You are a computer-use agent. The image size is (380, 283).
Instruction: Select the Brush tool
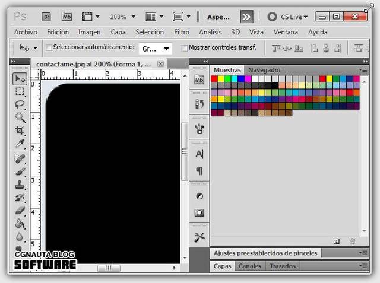coord(20,172)
